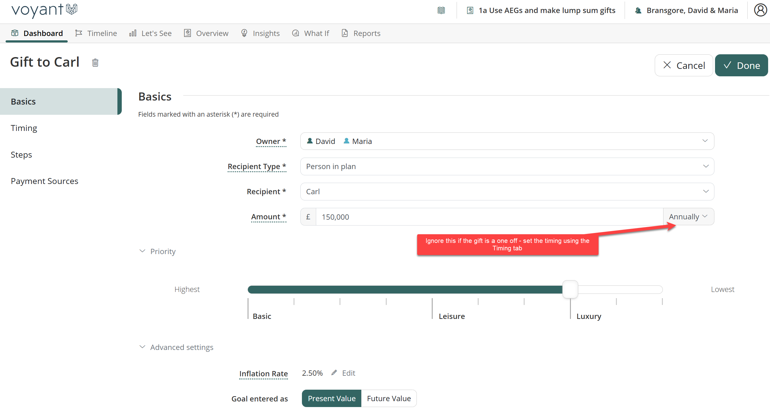Open the user profile icon
770x412 pixels.
[x=760, y=10]
